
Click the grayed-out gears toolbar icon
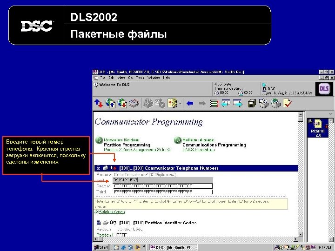pos(148,103)
